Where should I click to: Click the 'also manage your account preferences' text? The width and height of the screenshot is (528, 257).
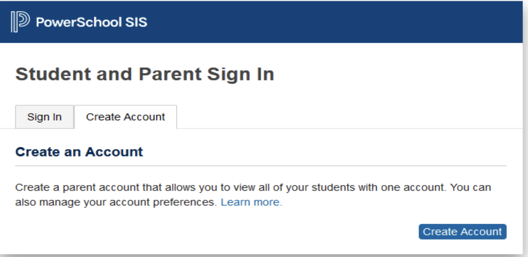pyautogui.click(x=116, y=202)
